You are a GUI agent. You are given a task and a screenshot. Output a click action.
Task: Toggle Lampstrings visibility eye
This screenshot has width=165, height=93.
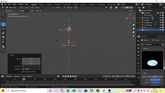point(160,25)
